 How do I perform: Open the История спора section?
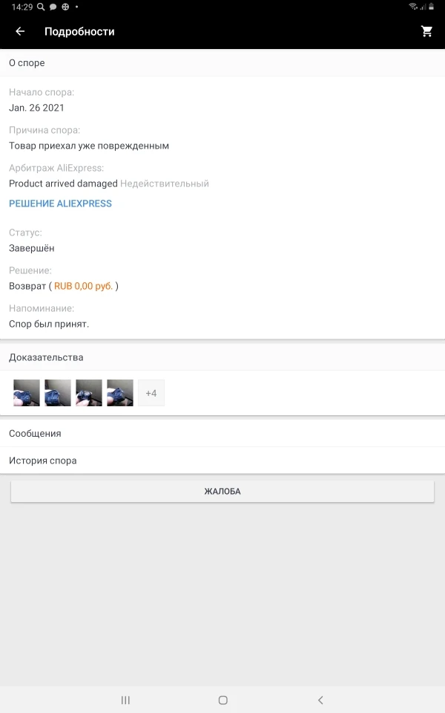222,460
